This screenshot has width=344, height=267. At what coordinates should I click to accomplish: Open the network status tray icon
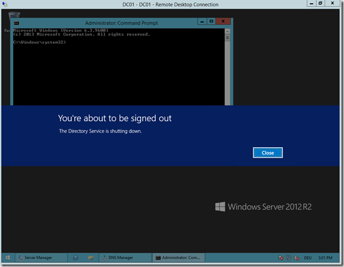[289, 258]
